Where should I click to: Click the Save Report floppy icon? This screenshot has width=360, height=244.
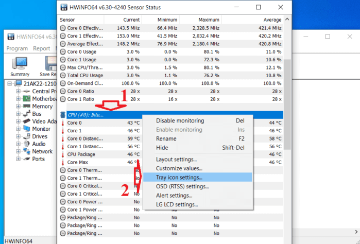click(50, 63)
